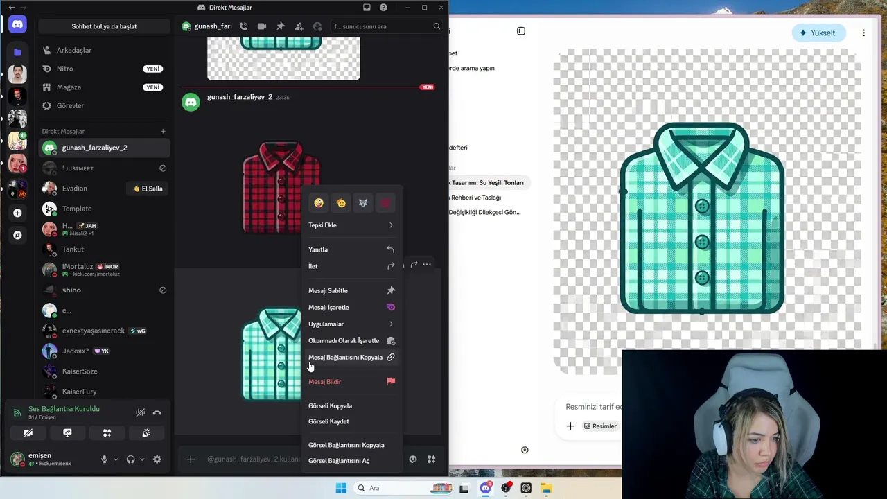This screenshot has height=499, width=887.
Task: React with the first quick emoji
Action: click(319, 203)
